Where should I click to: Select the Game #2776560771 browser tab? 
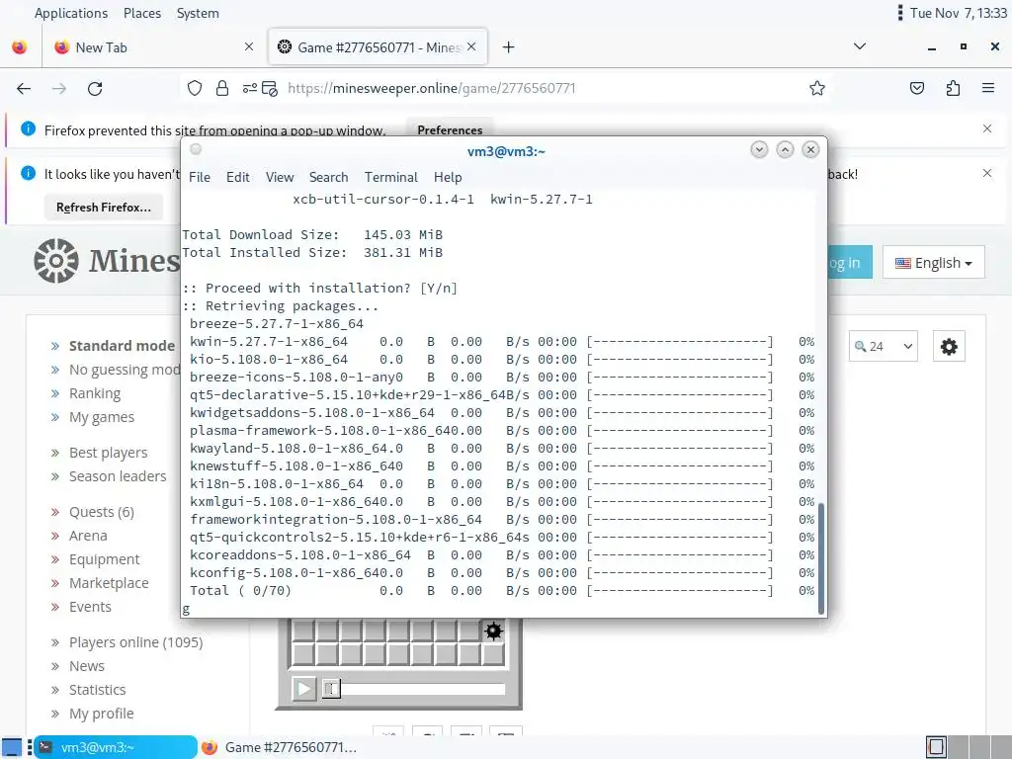point(378,47)
